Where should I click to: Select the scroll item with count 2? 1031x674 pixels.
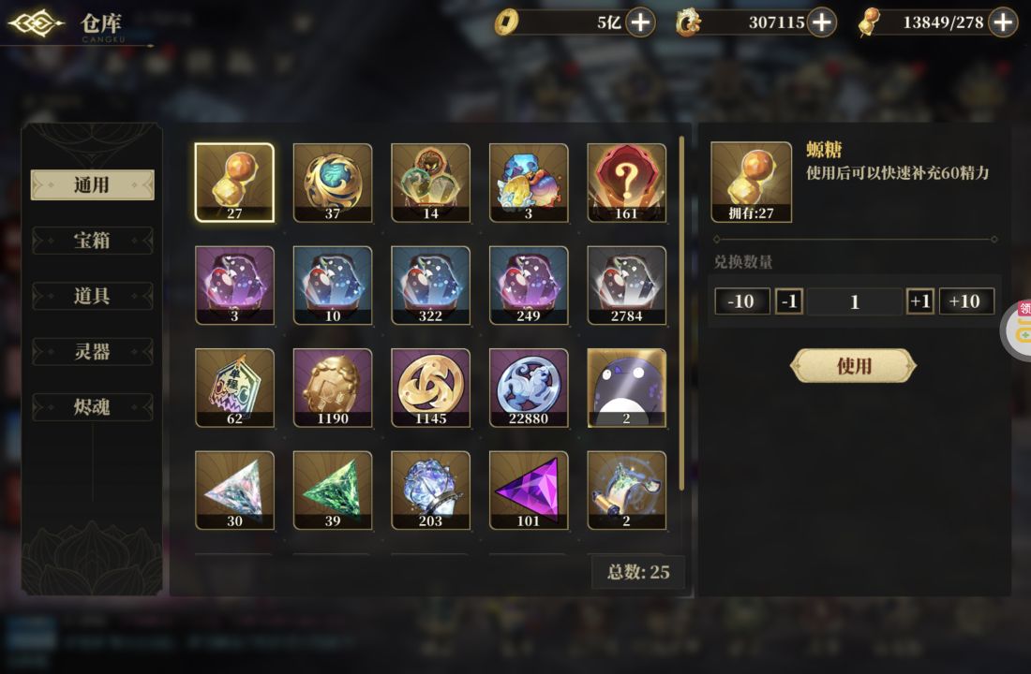[x=626, y=491]
